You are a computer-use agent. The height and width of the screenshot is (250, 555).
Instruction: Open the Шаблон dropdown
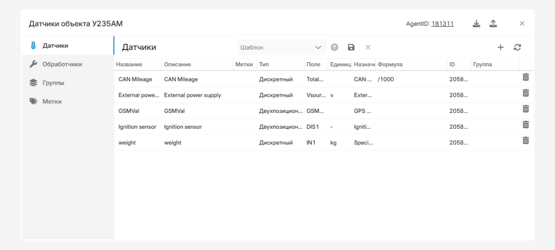282,47
